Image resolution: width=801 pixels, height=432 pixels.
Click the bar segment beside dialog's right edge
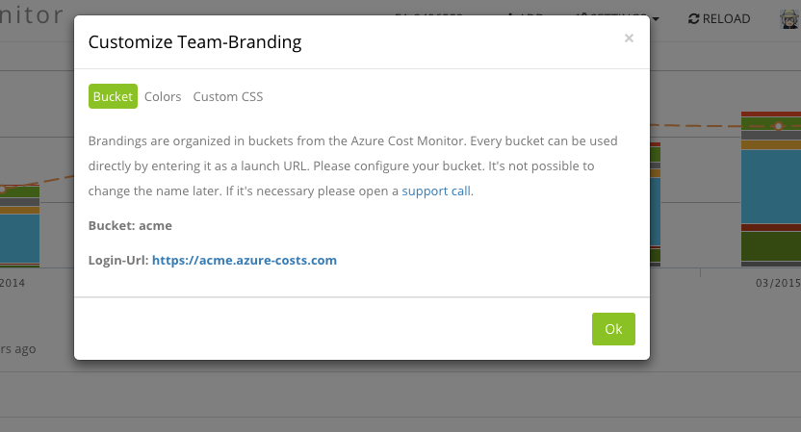(656, 212)
